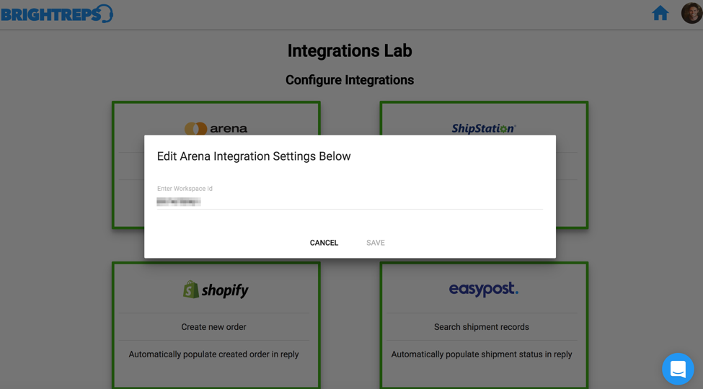
Task: Click 'Create new order' text
Action: pos(214,327)
